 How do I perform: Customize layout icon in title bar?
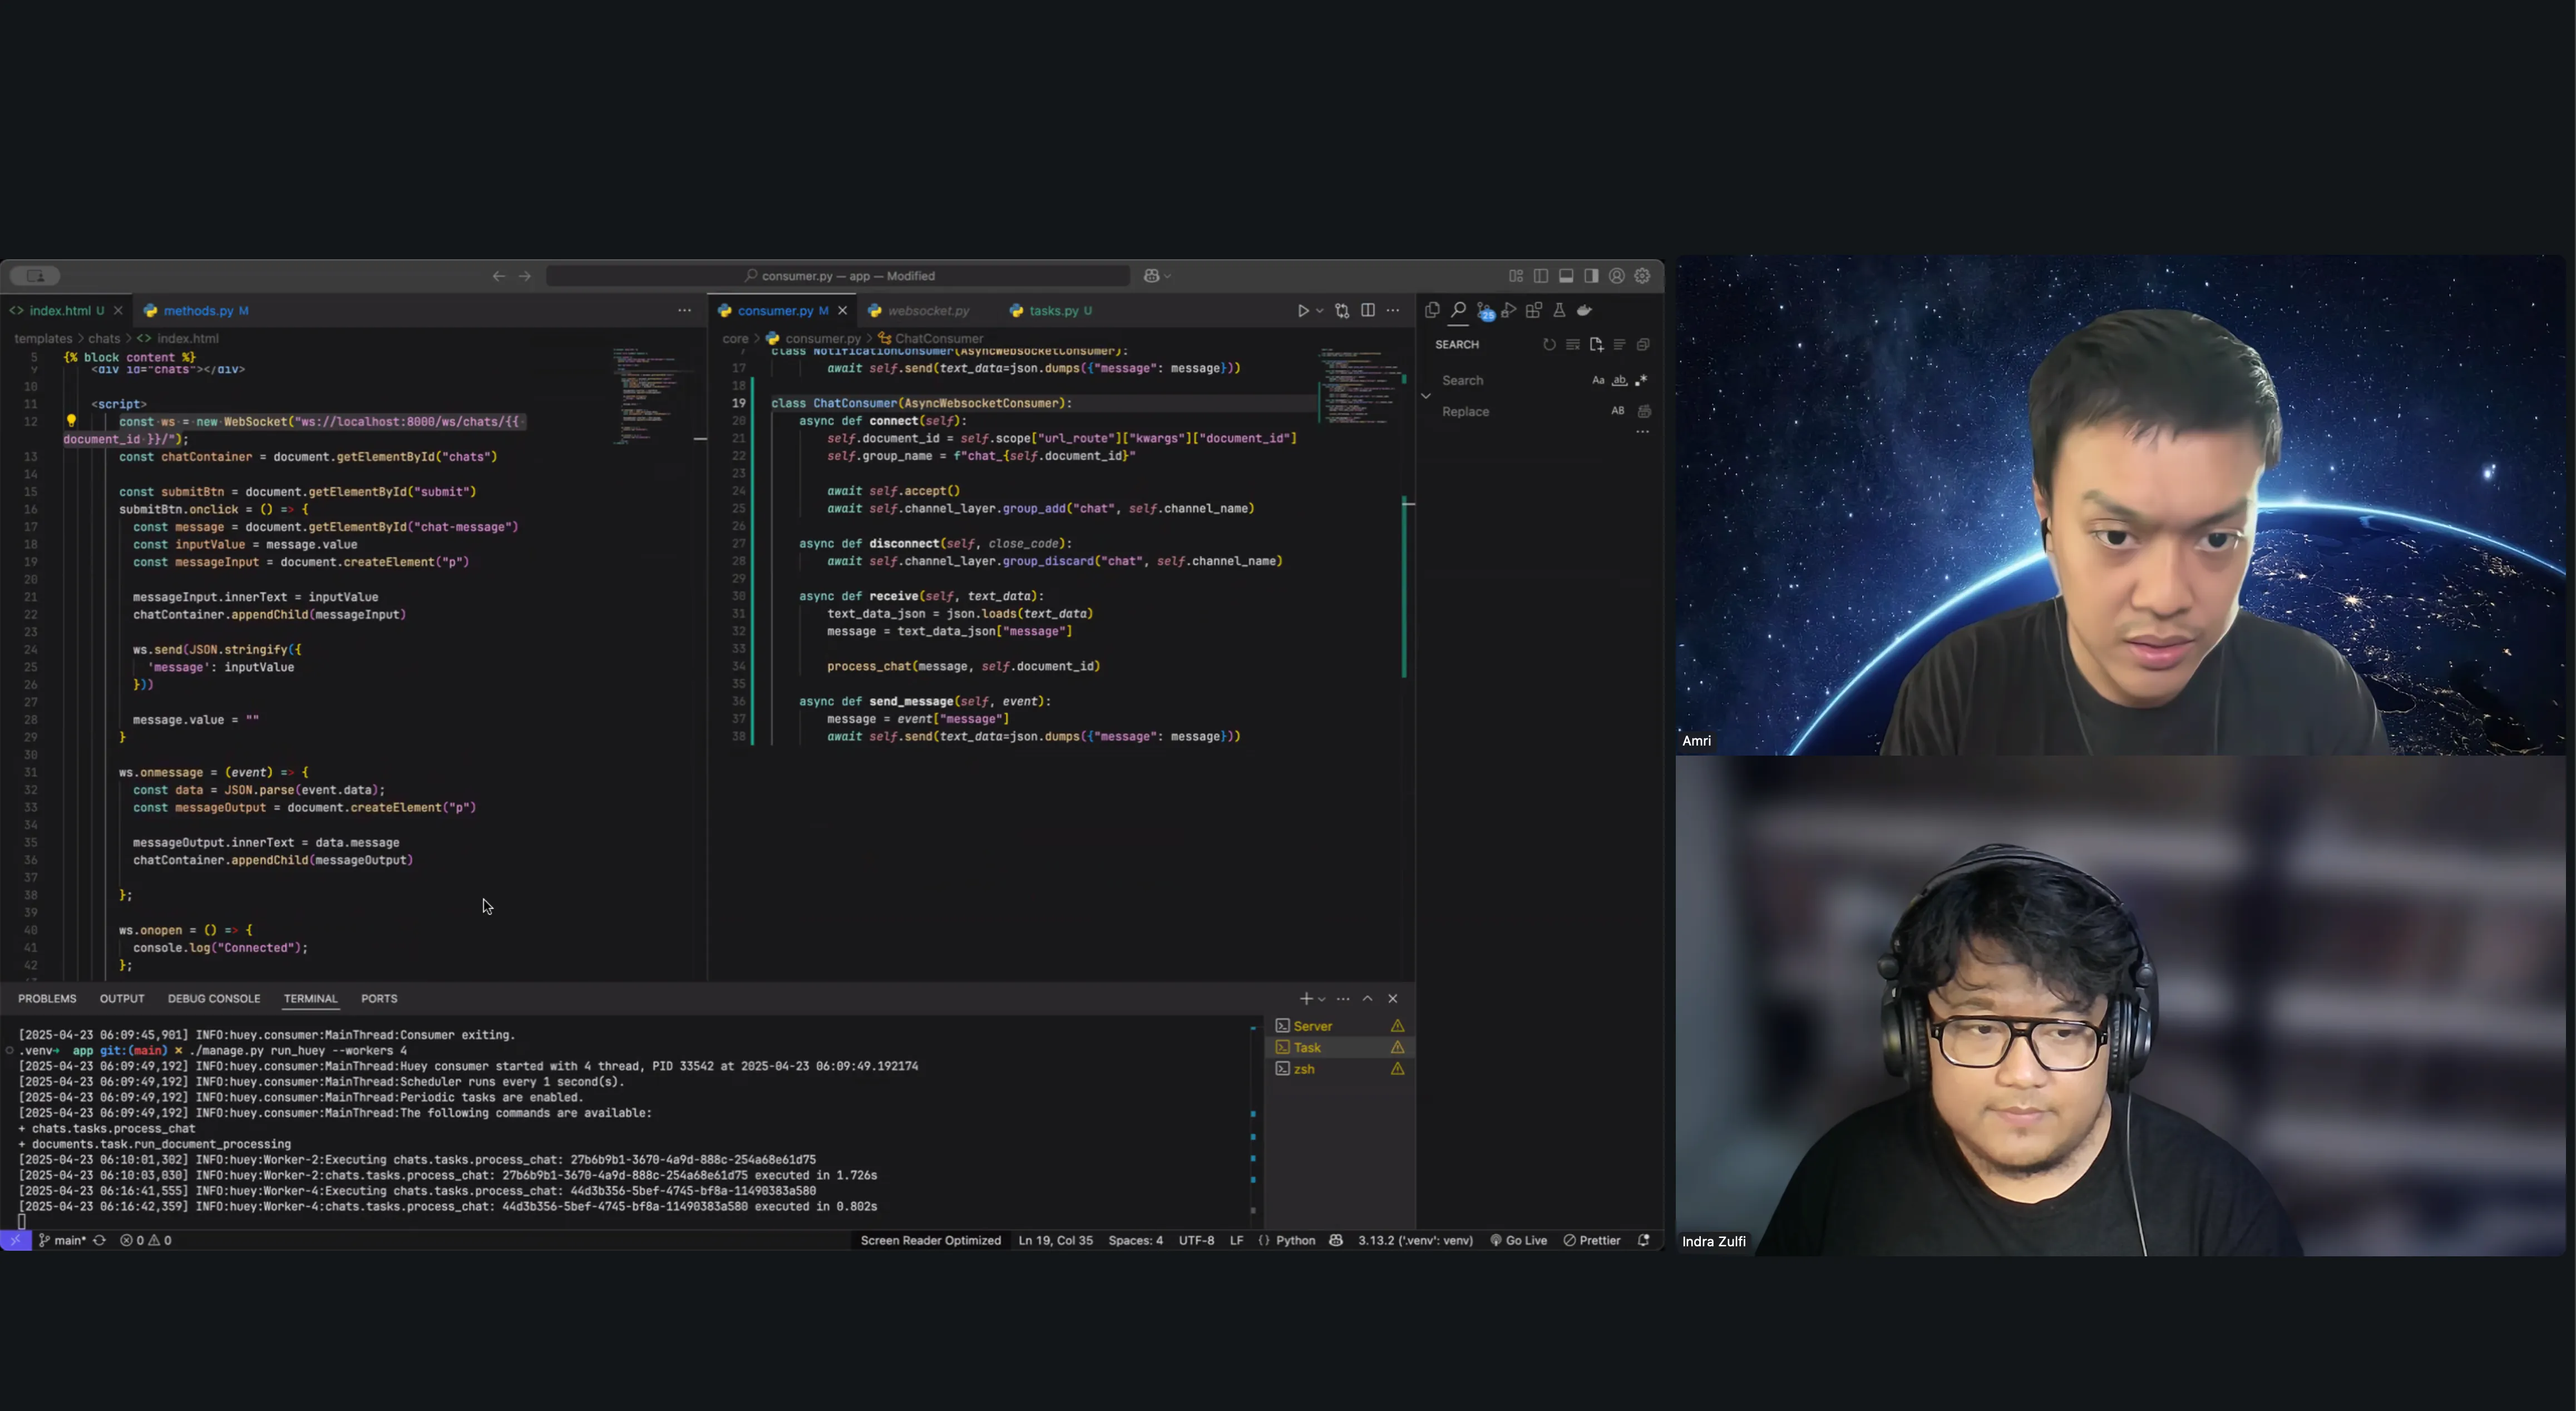pos(1516,276)
